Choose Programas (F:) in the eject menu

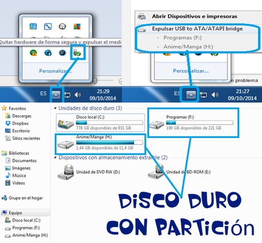(183, 38)
